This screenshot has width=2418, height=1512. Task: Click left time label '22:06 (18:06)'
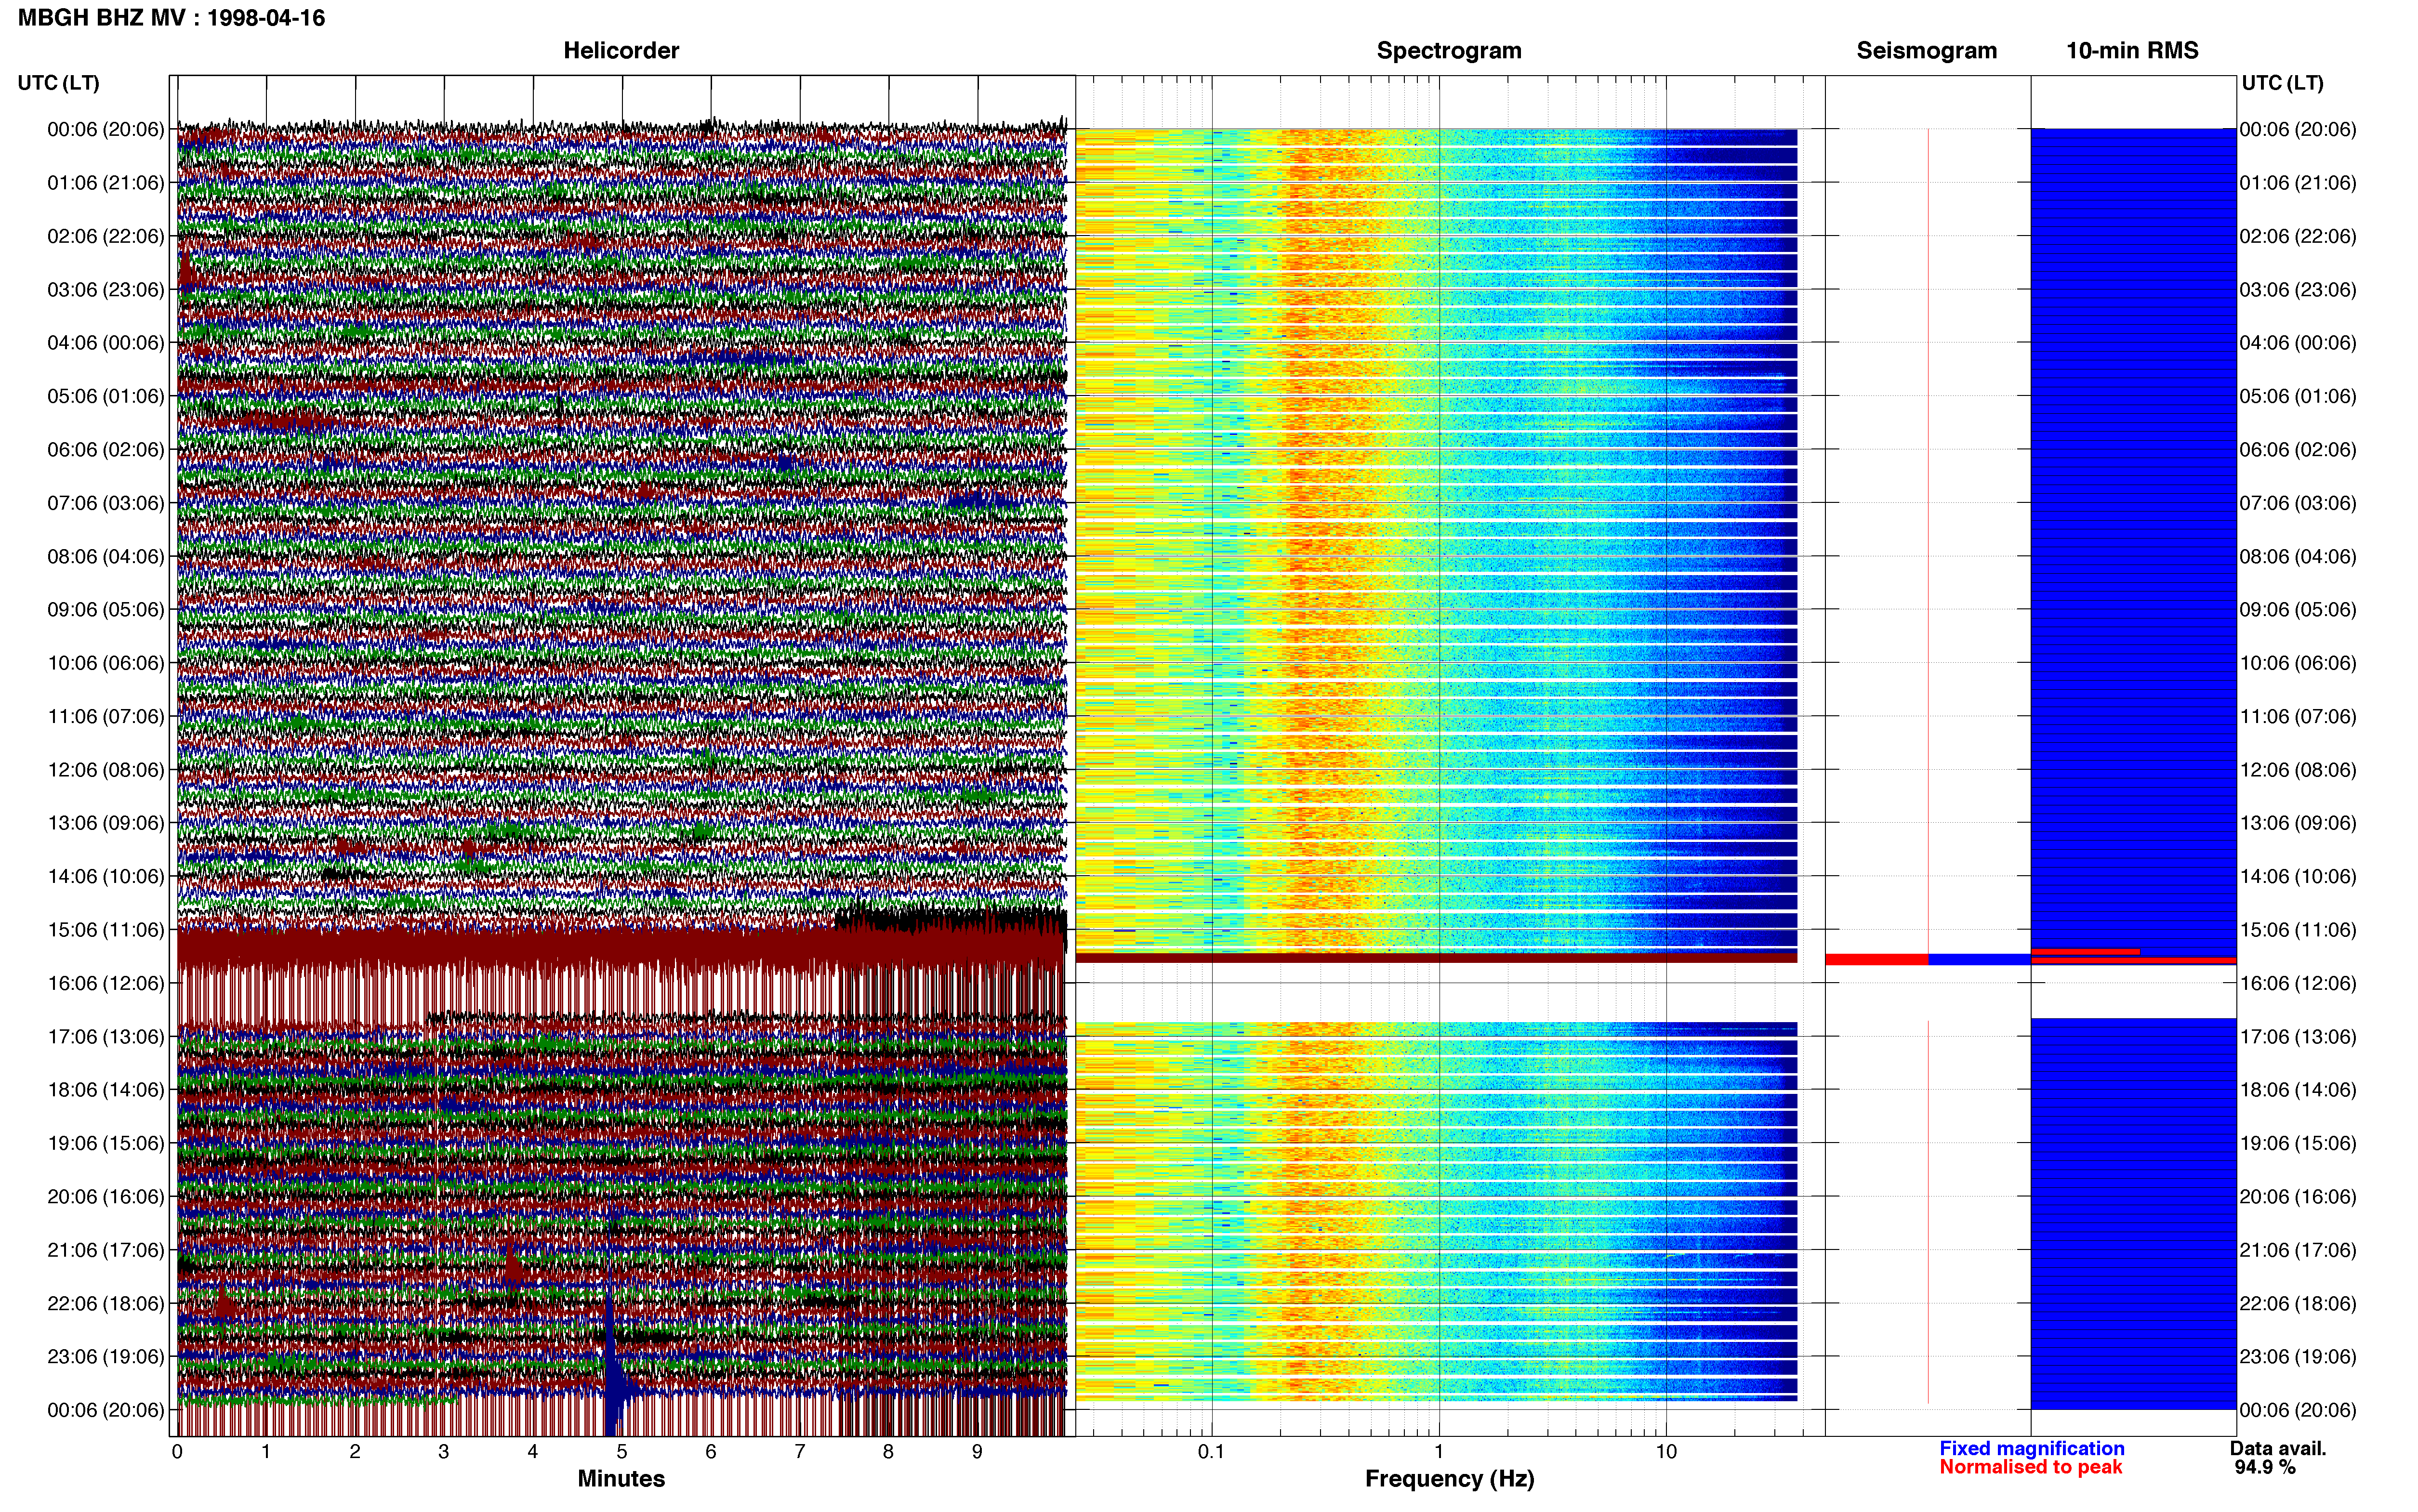click(105, 1304)
